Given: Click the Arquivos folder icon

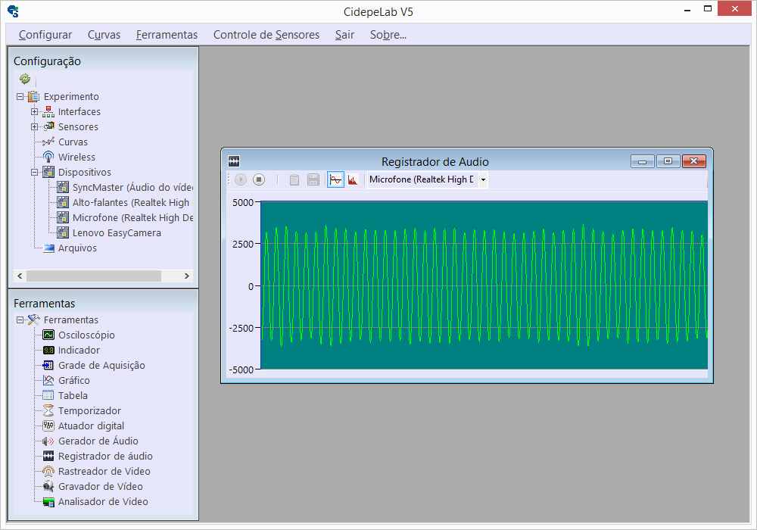Looking at the screenshot, I should (x=48, y=248).
